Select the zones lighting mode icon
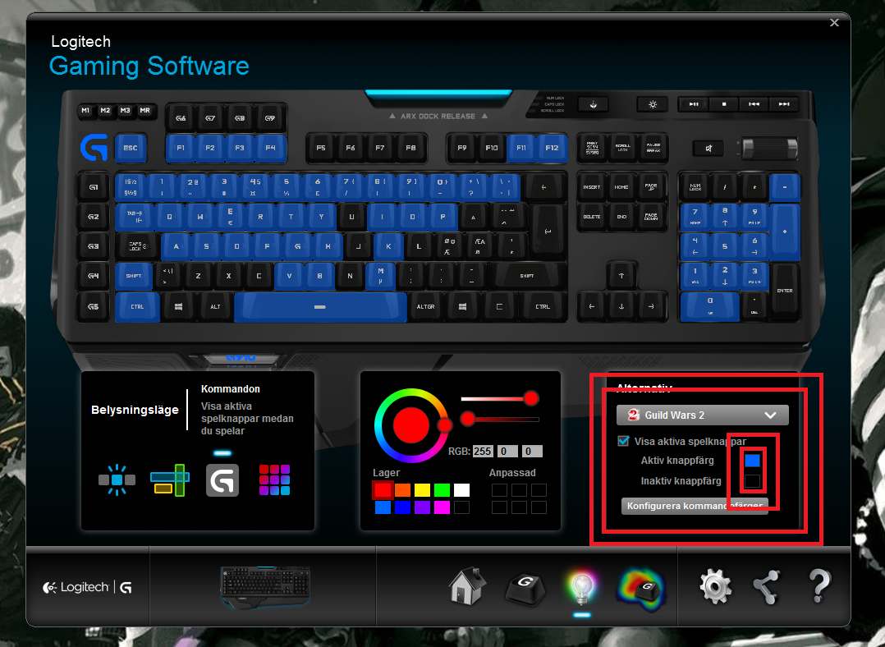885x647 pixels. pos(169,480)
